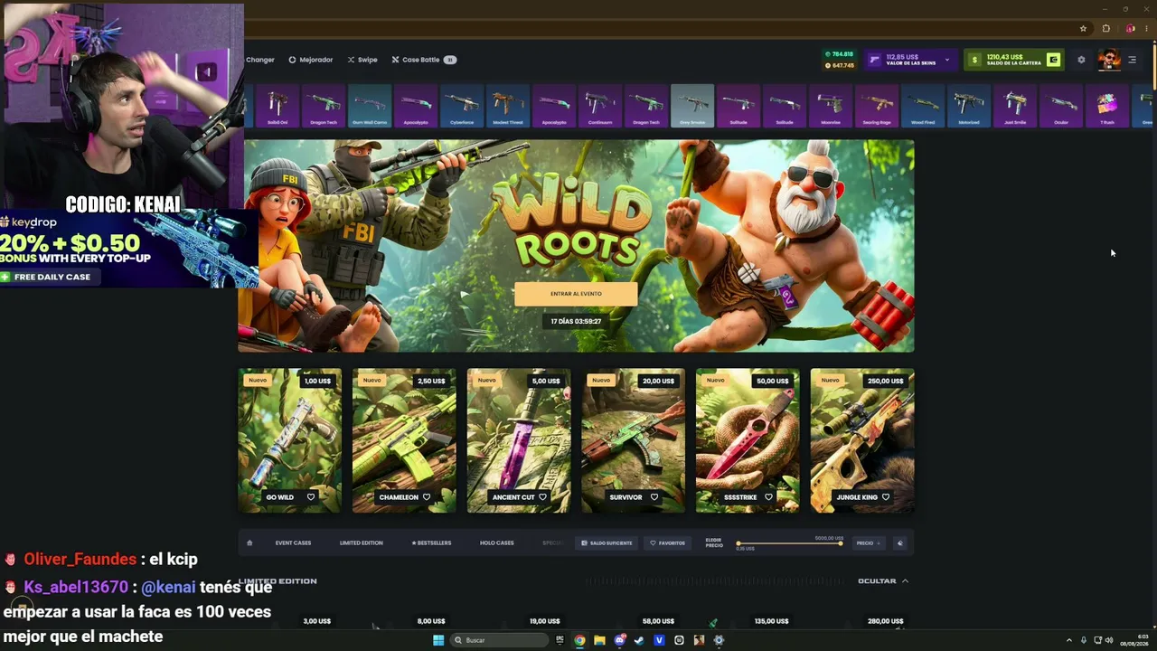Select the HOLO CASES tab
This screenshot has width=1157, height=651.
(496, 543)
